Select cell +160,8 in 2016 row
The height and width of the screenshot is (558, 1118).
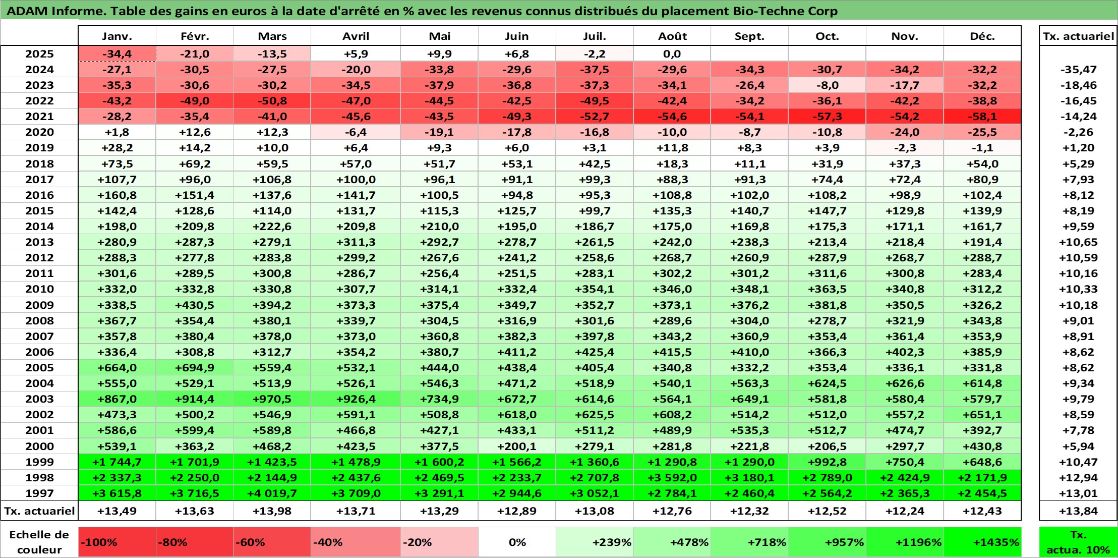click(117, 195)
